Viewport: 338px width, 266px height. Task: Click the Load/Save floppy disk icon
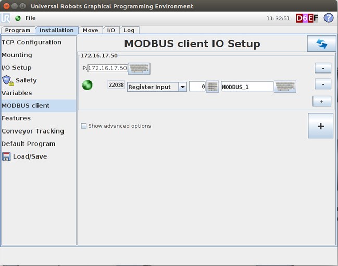point(6,156)
